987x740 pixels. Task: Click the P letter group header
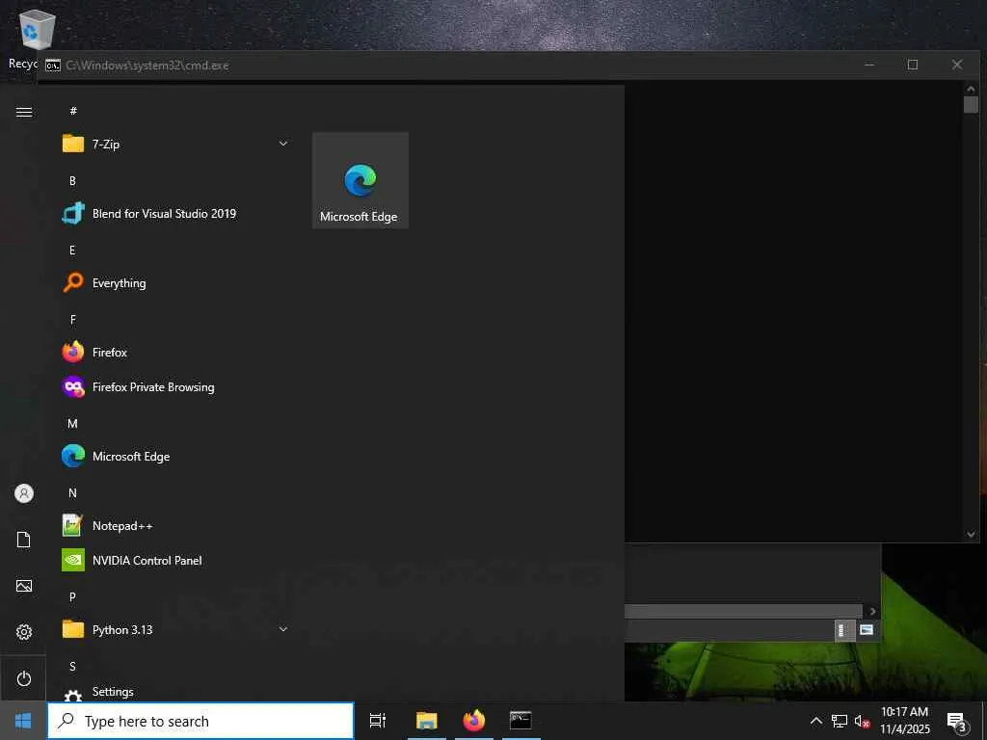point(72,597)
